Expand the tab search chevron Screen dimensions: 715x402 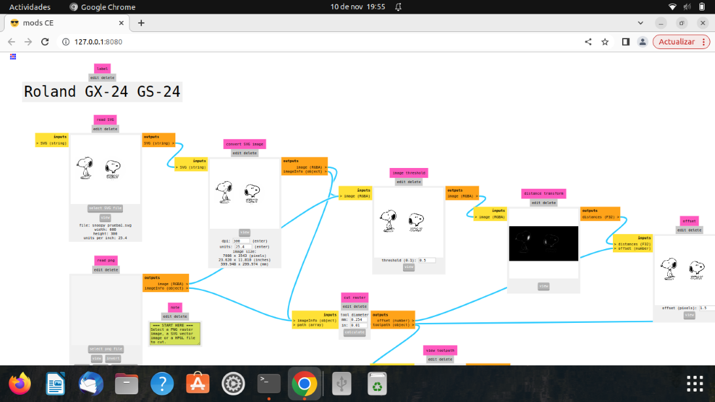[x=640, y=23]
